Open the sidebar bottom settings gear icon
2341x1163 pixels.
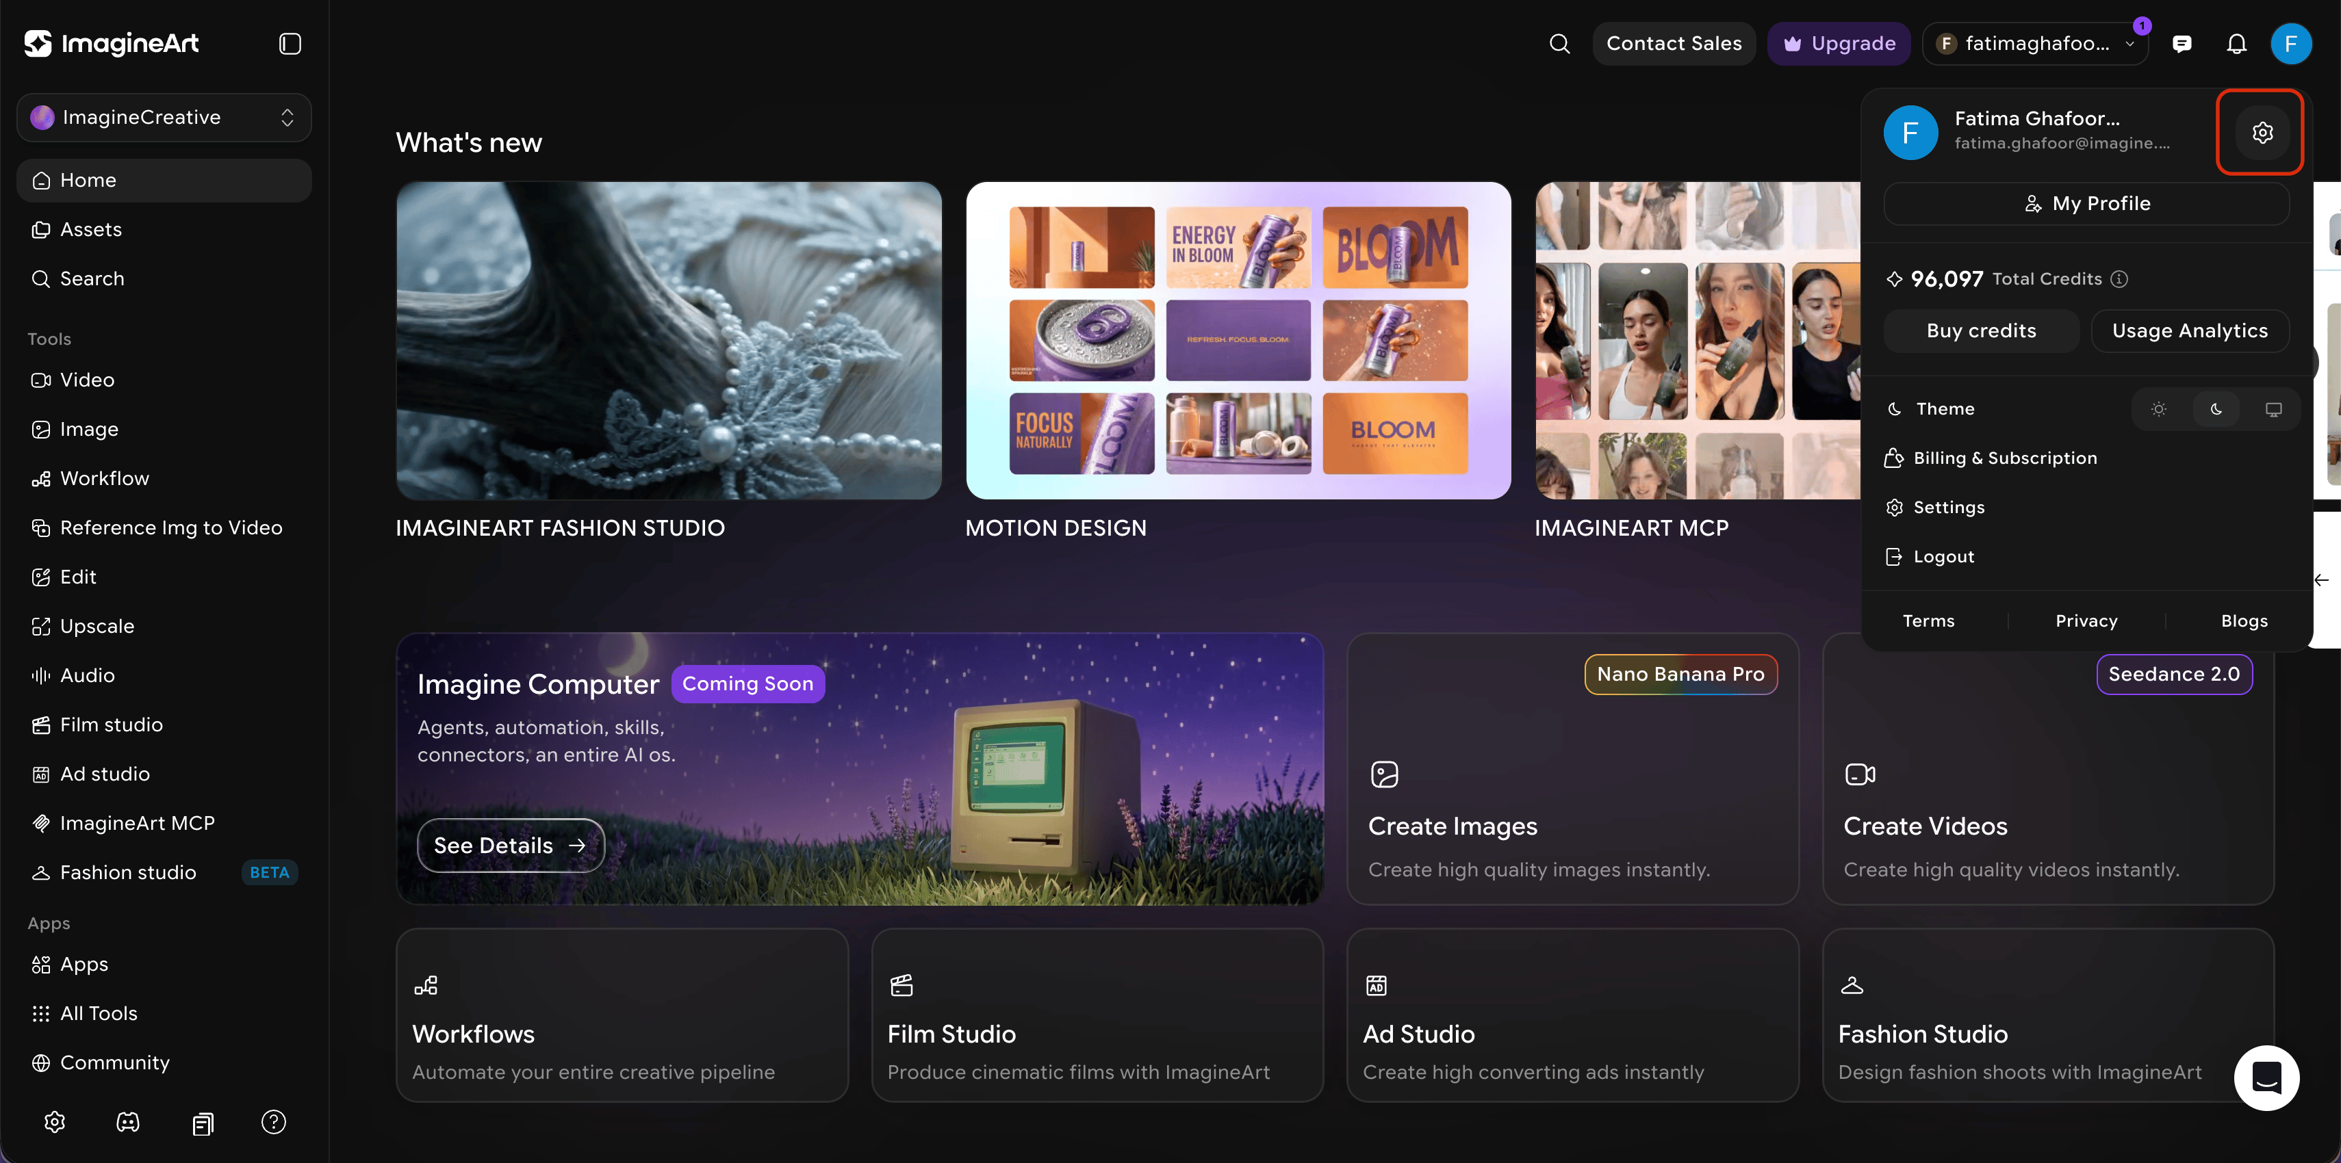[55, 1122]
